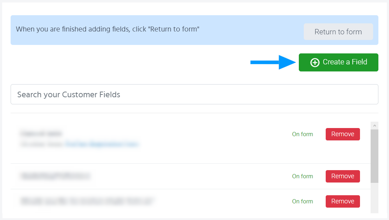389x220 pixels.
Task: Click the "Create a Field" label text
Action: tap(345, 62)
